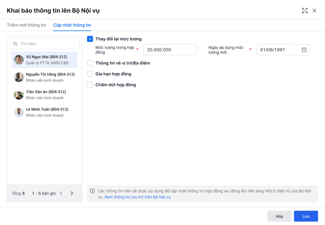Click the Hủy button
325x225 pixels.
tap(279, 216)
